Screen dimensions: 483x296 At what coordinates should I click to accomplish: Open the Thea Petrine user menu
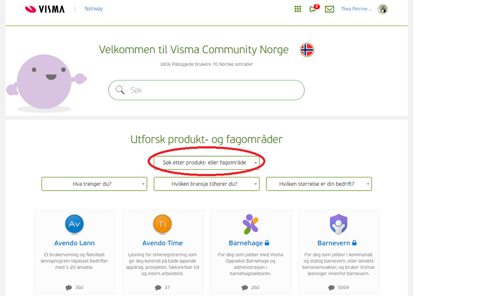pos(356,9)
